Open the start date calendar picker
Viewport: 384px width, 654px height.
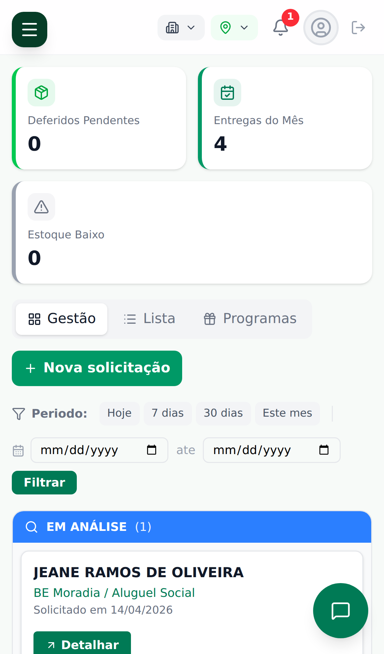152,450
